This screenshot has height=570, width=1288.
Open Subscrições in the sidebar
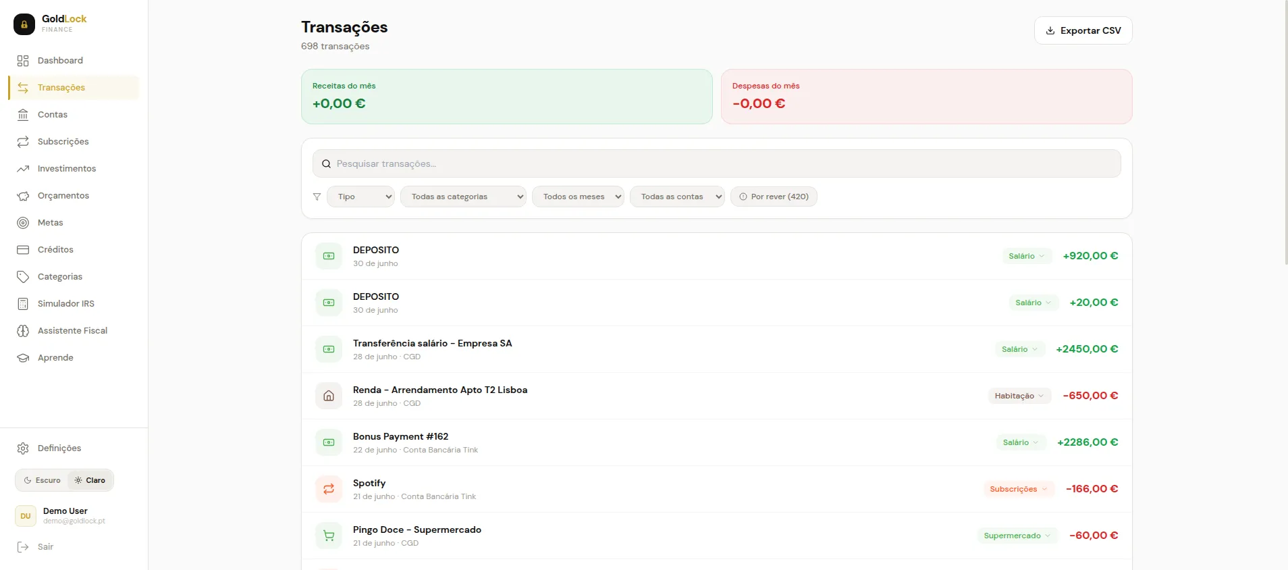click(74, 142)
